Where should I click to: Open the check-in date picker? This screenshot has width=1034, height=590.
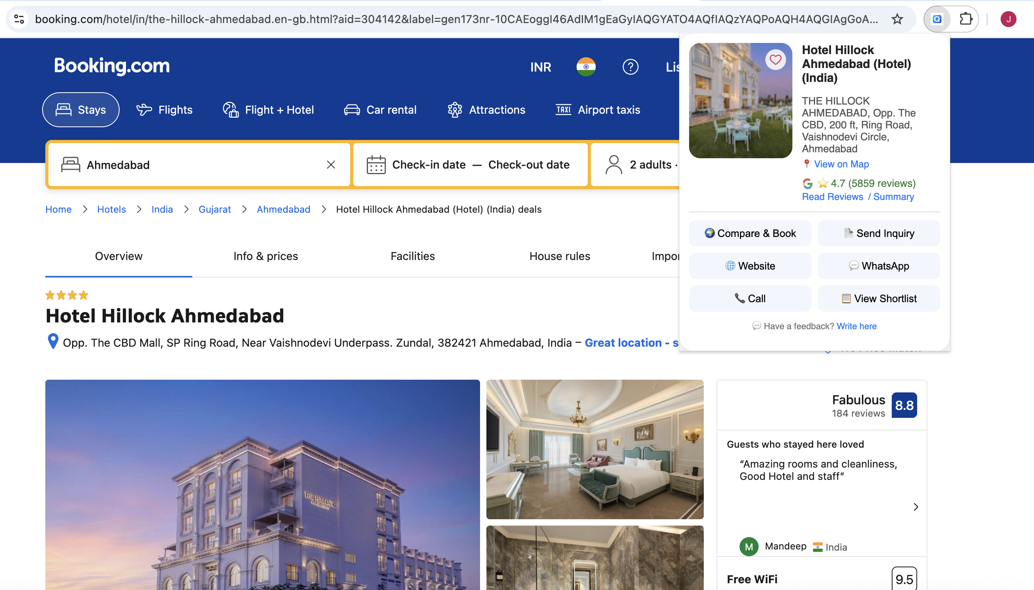428,165
